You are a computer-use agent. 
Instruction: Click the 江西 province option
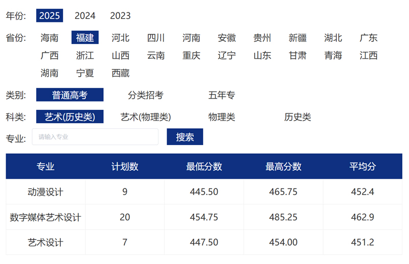[369, 56]
